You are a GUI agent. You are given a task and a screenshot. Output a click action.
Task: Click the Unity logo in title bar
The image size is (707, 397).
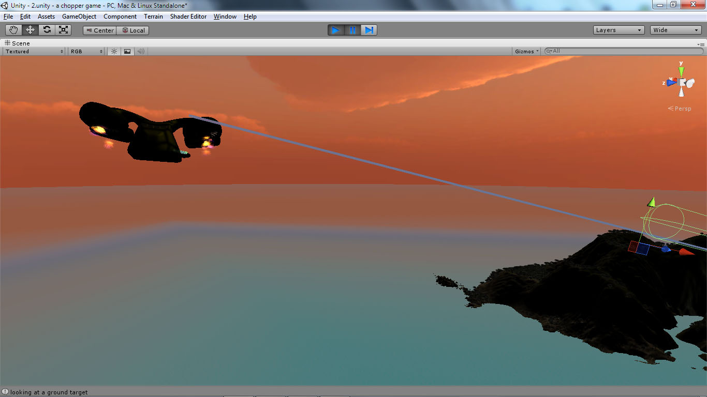tap(5, 5)
